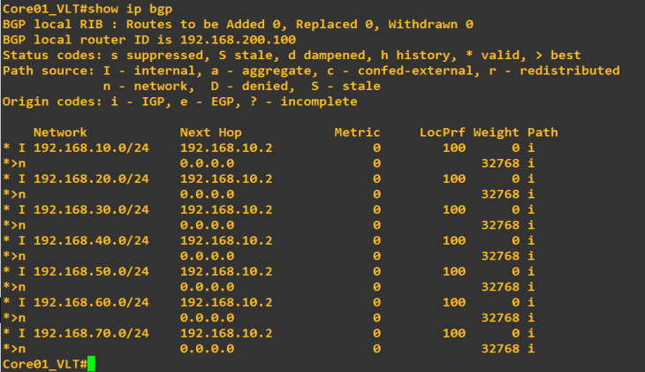This screenshot has width=645, height=372.
Task: Click the Network column header
Action: tap(59, 133)
